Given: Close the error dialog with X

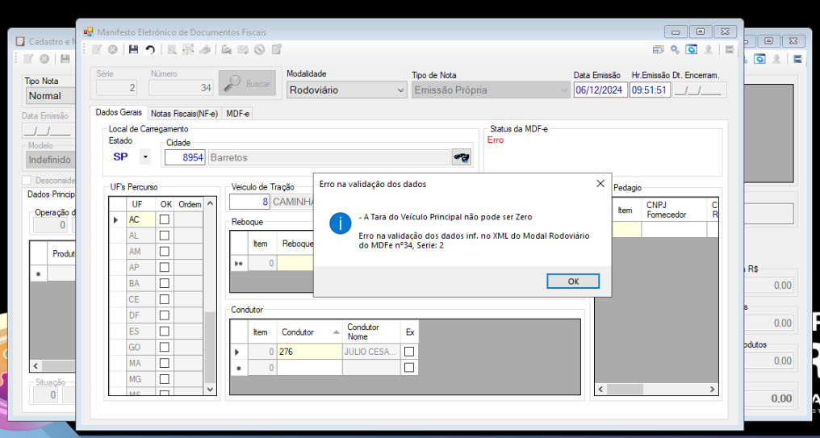Looking at the screenshot, I should pyautogui.click(x=600, y=183).
